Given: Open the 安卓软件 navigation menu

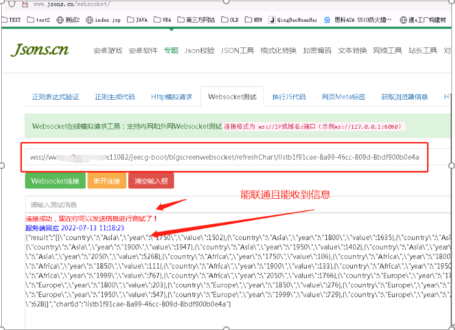Looking at the screenshot, I should coord(143,50).
